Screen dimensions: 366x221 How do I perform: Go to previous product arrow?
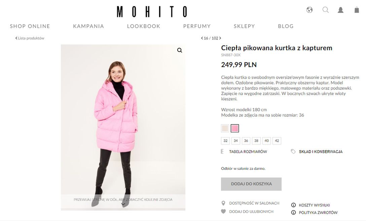coord(202,38)
